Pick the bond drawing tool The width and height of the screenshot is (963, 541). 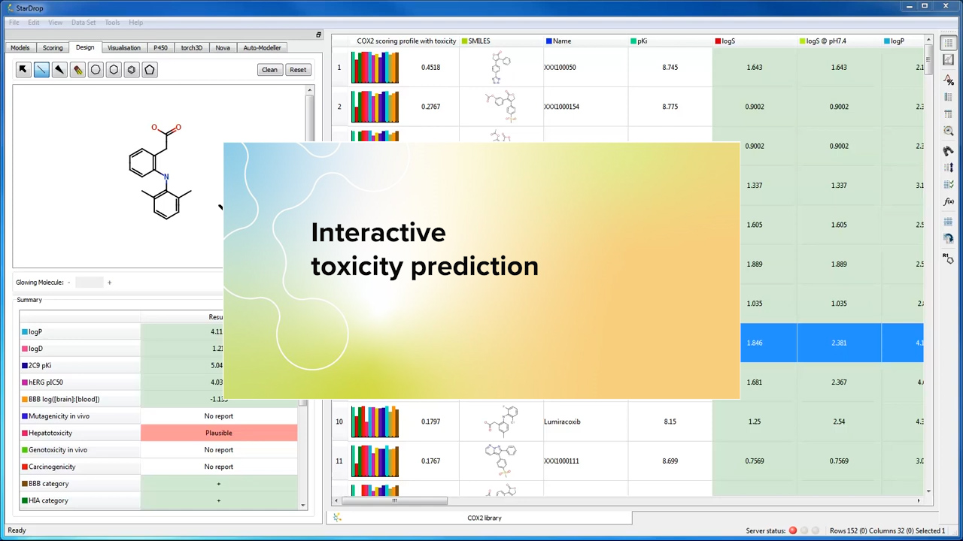point(41,69)
